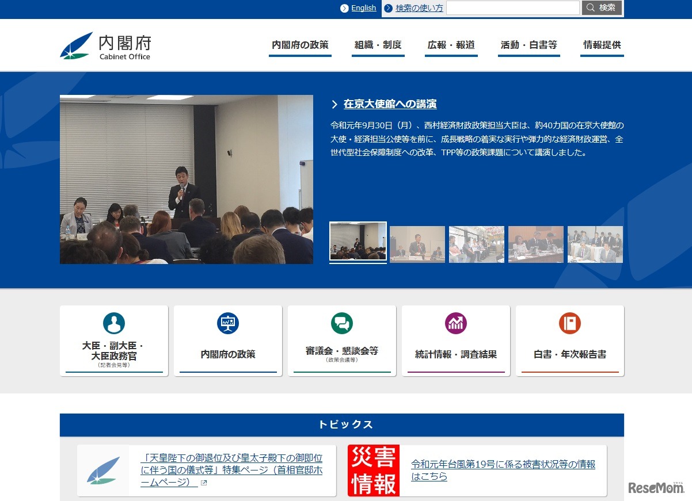
Task: Click the chevron icon before 在京大使館への講演
Action: click(x=334, y=104)
